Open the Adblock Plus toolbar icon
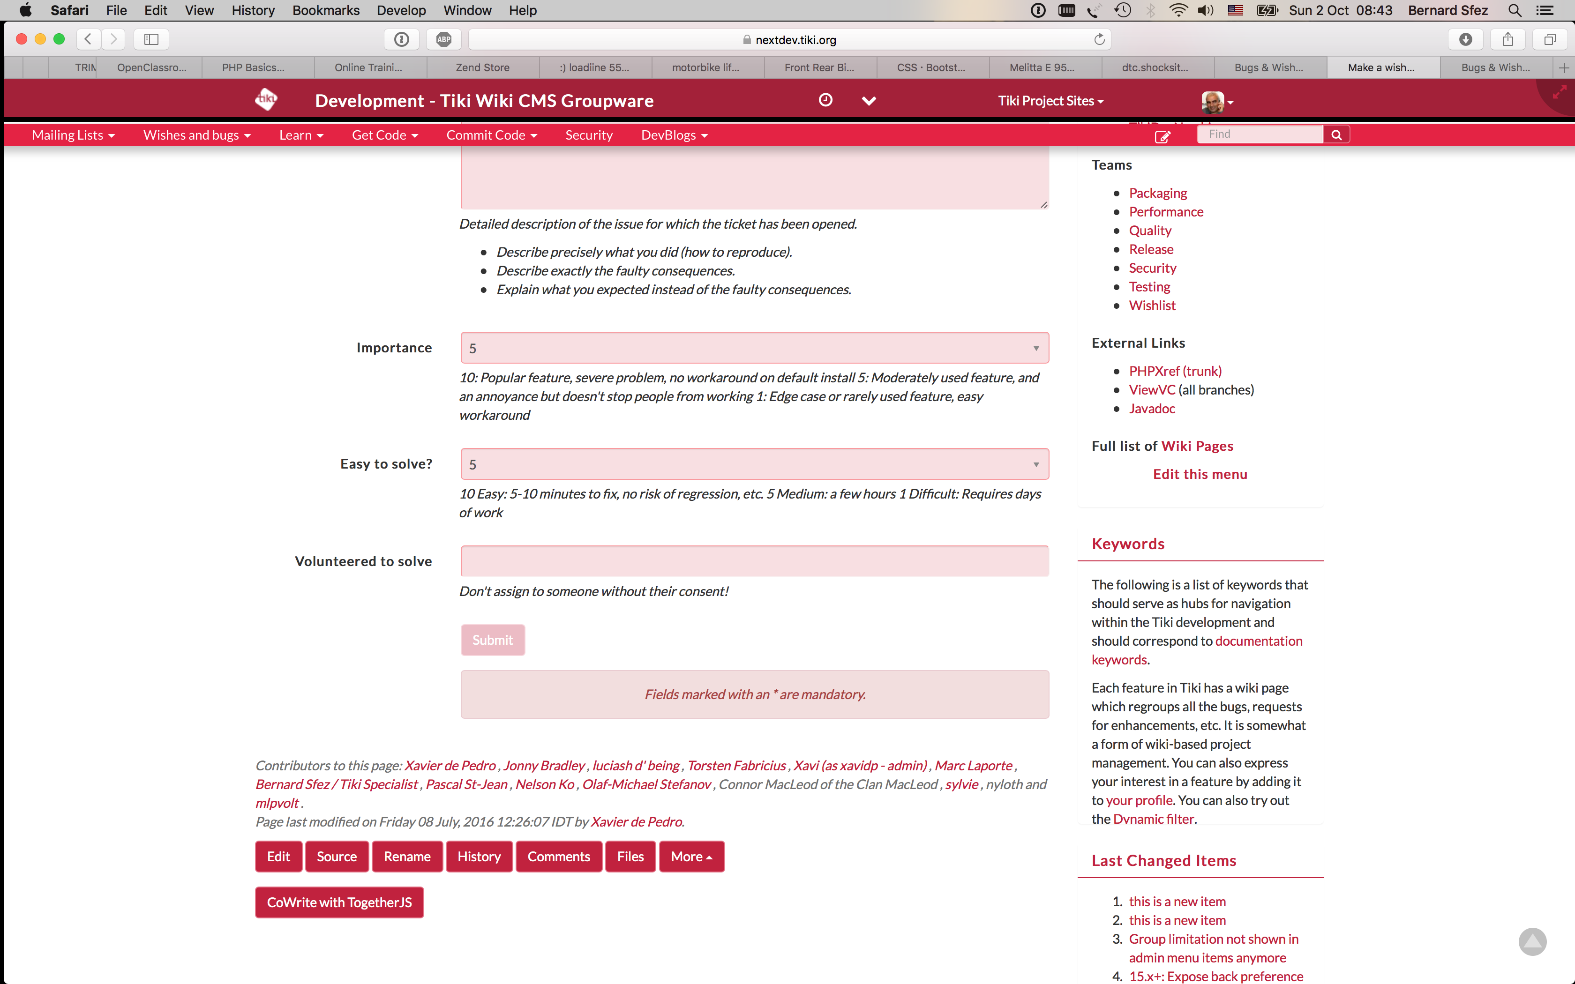 point(444,39)
